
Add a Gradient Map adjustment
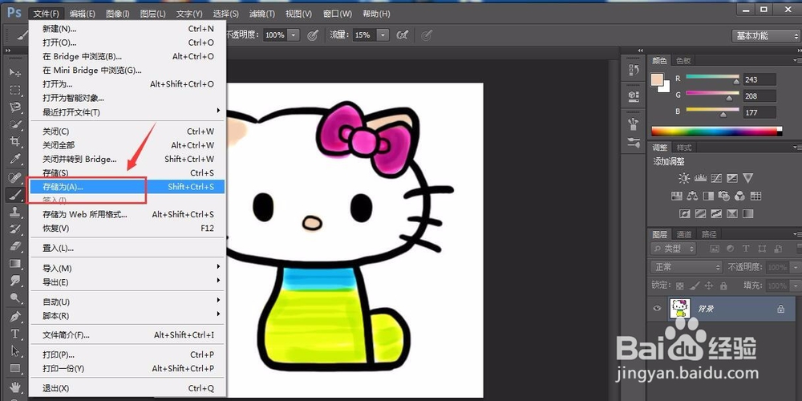point(747,213)
